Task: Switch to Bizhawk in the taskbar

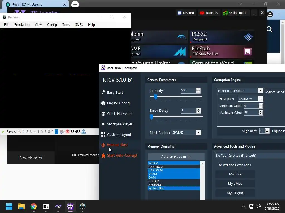Action: [x=82, y=206]
